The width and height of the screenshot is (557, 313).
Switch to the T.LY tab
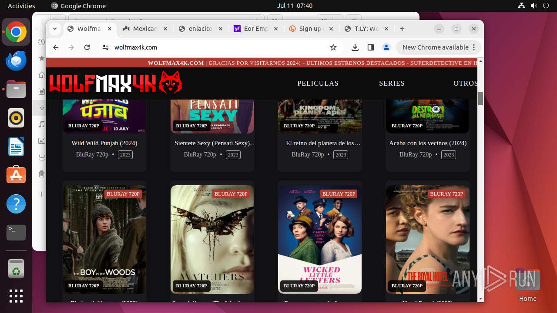click(366, 29)
